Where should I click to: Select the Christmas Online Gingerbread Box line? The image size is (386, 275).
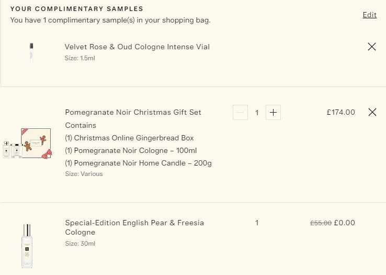click(x=129, y=138)
